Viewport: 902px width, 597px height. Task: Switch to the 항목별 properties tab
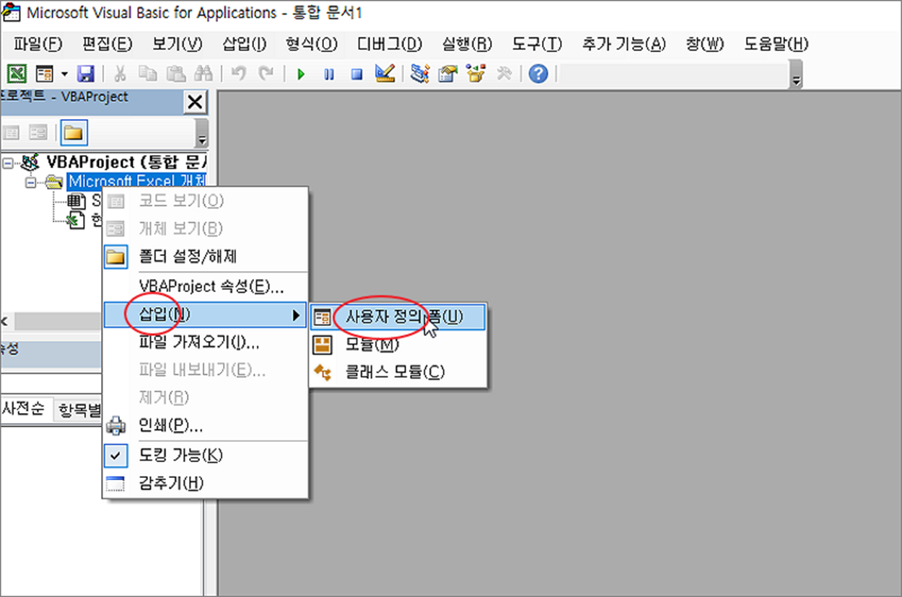pos(79,412)
